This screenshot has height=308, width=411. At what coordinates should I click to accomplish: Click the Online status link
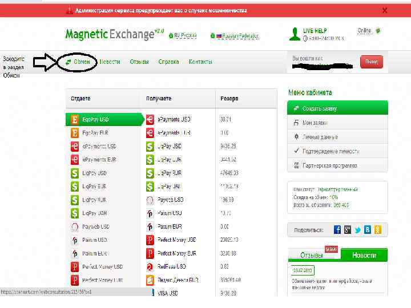364,31
